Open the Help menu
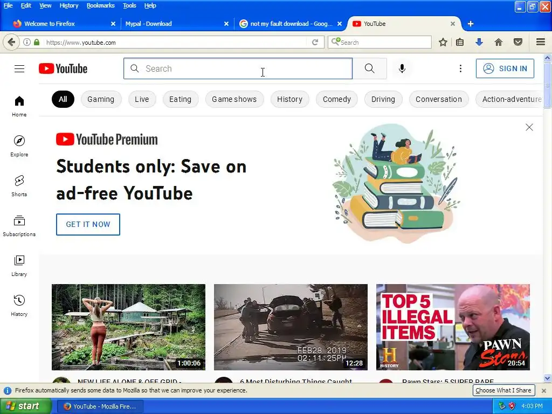The width and height of the screenshot is (552, 414). 150,5
